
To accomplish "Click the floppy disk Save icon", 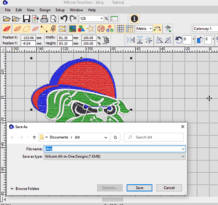I will pos(27,19).
